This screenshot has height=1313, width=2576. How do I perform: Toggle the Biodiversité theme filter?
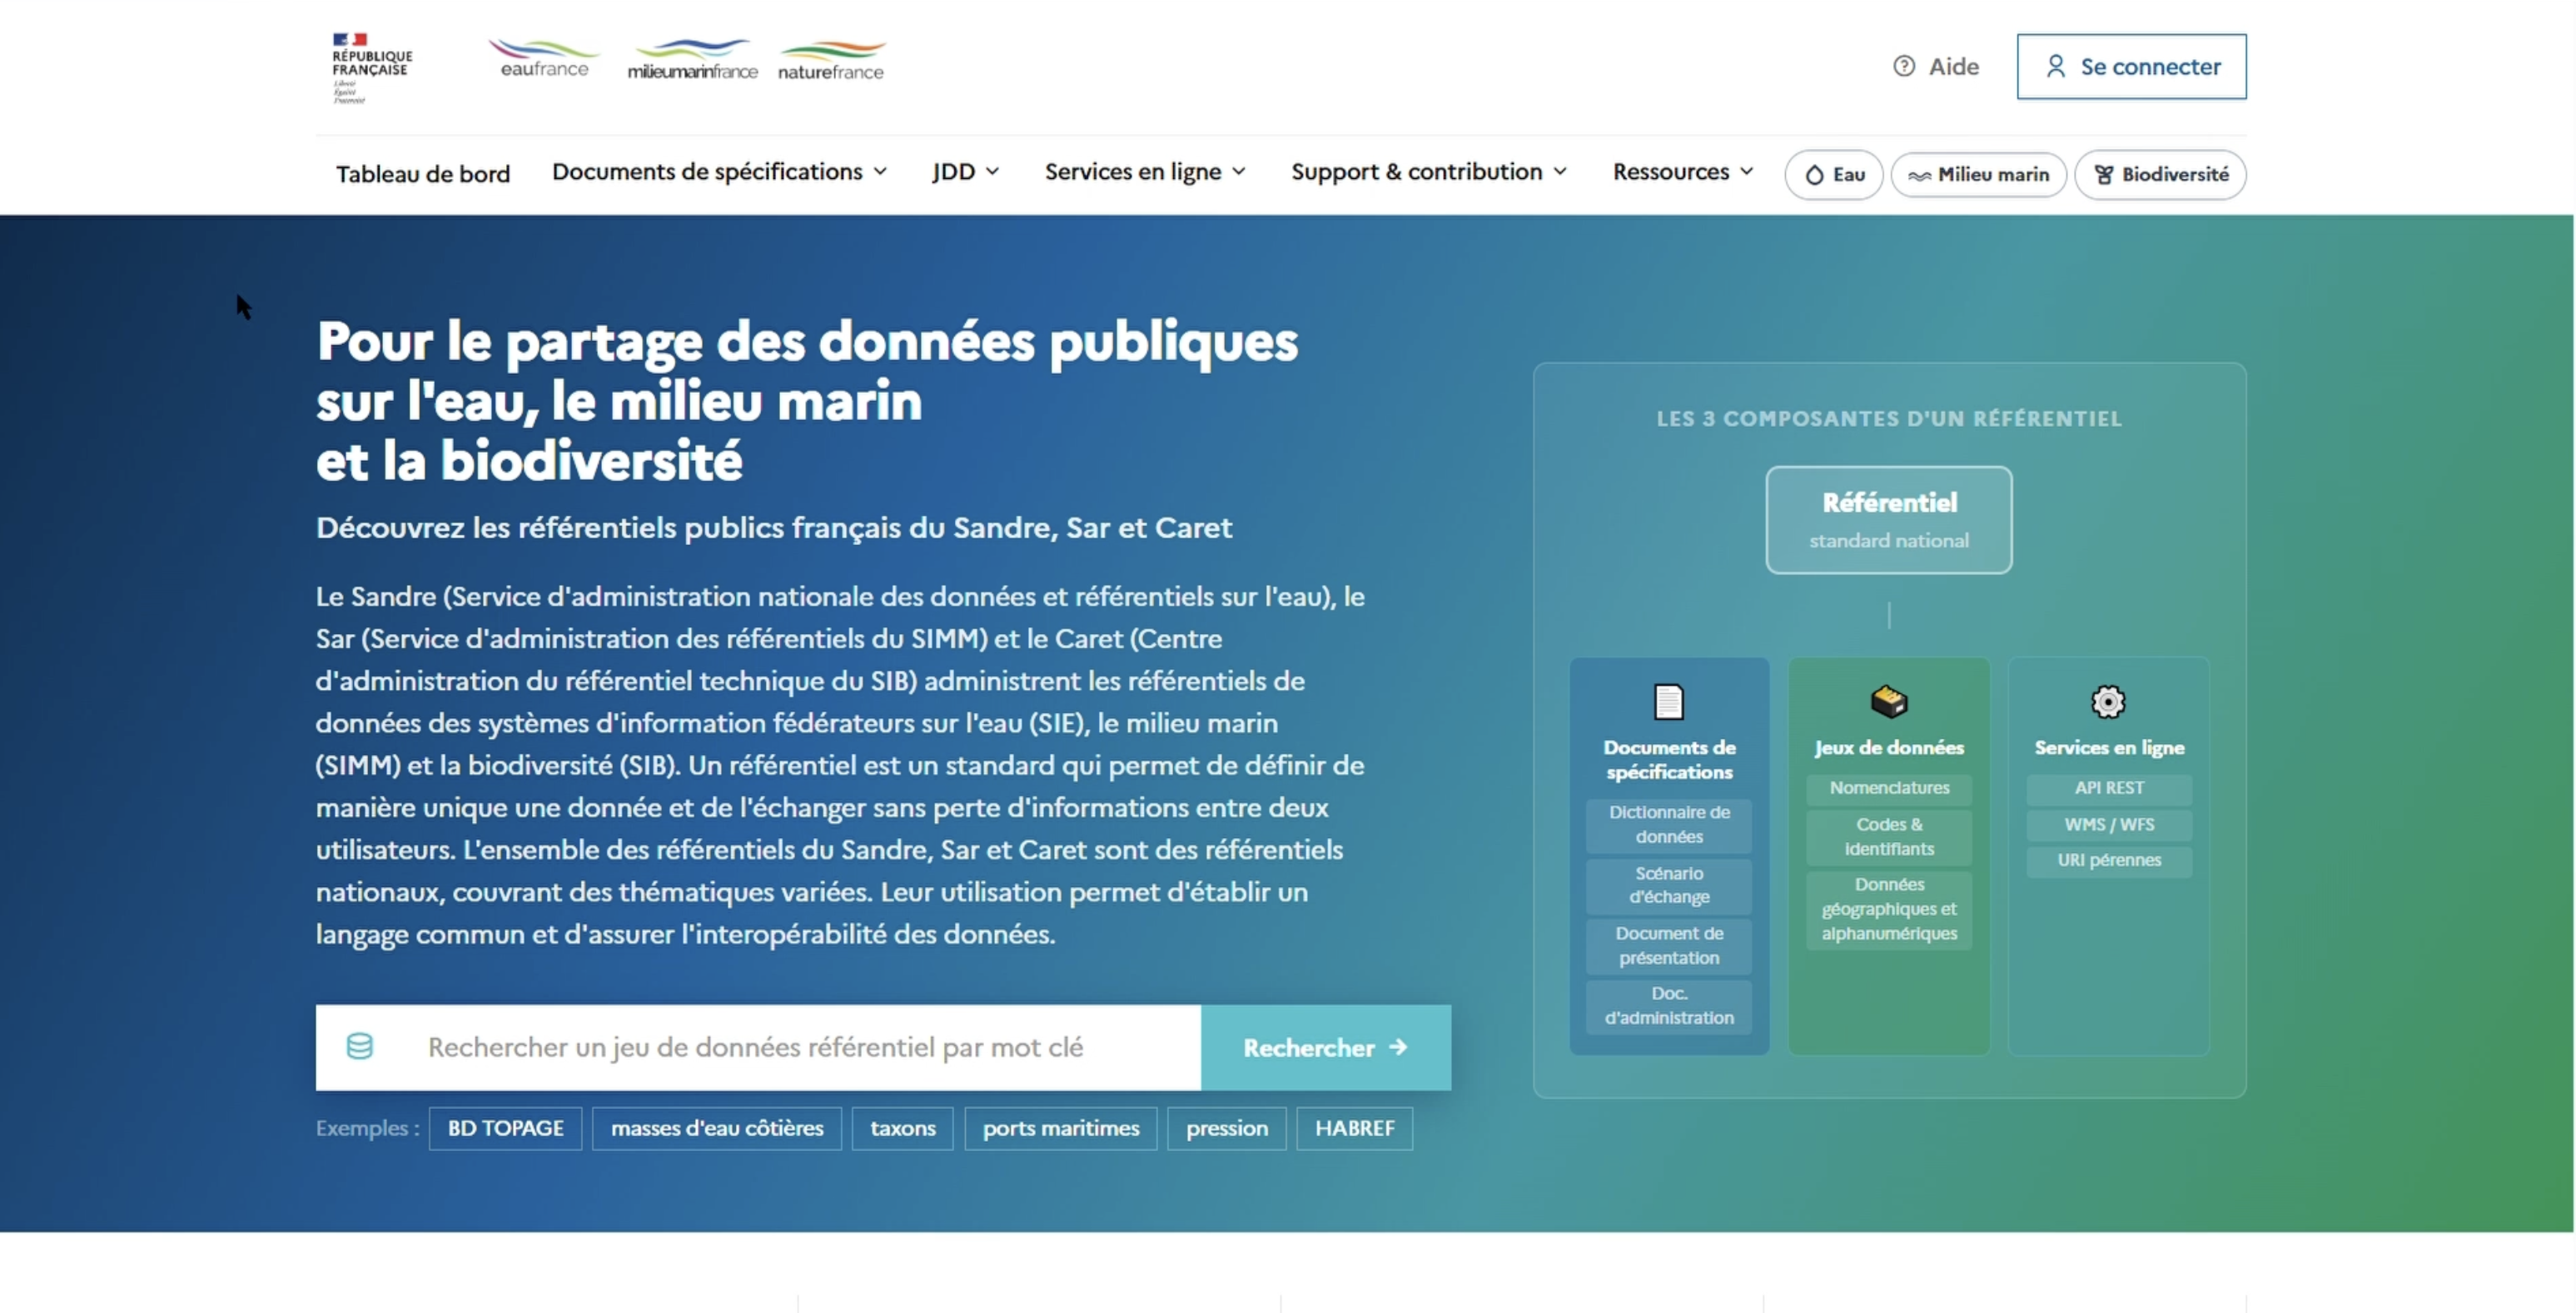point(2160,175)
